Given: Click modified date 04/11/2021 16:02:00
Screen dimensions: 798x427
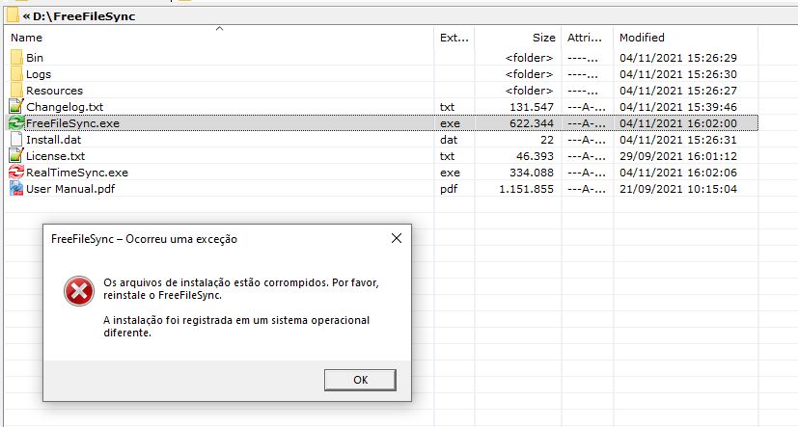Looking at the screenshot, I should [x=678, y=123].
